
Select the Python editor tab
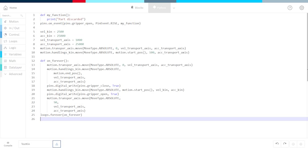coord(159,8)
